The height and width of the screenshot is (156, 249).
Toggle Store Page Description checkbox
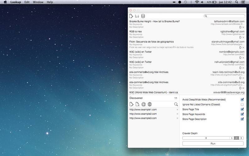point(242,119)
